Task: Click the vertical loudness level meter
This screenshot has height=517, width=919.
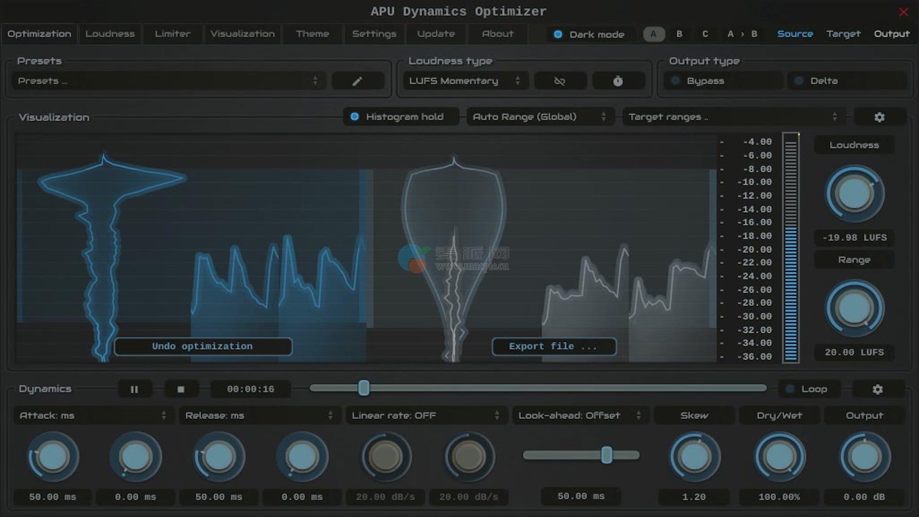Action: tap(791, 248)
